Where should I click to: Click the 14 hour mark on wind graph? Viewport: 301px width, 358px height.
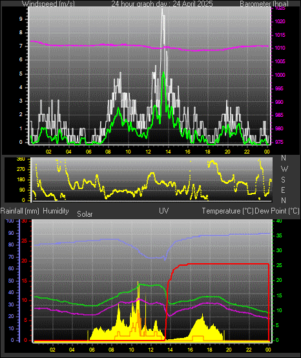pos(168,152)
